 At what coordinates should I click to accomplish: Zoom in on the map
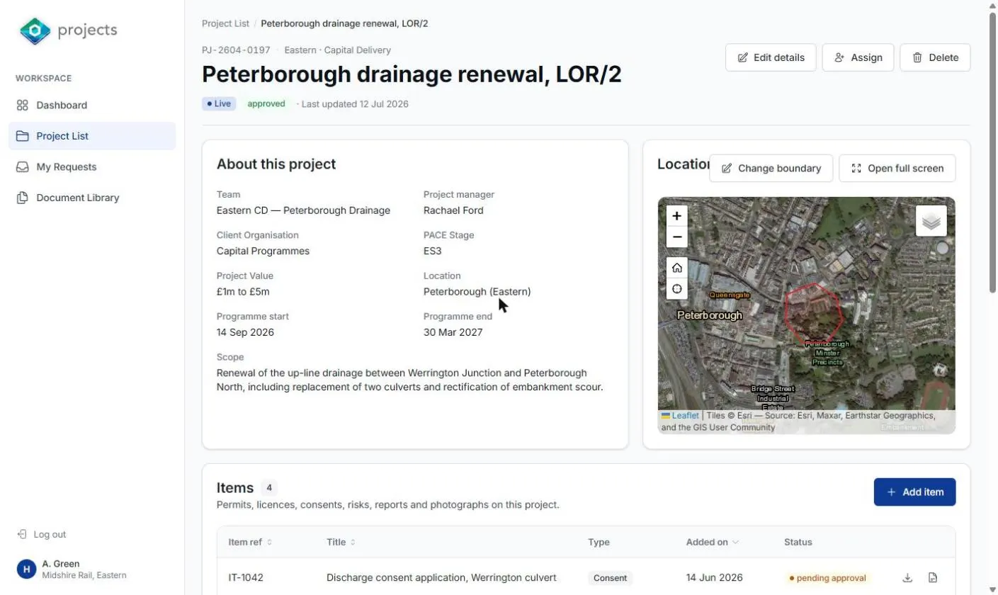(x=676, y=216)
